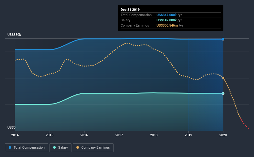Click the US$350k y-axis label
The width and height of the screenshot is (254, 157).
coord(14,35)
